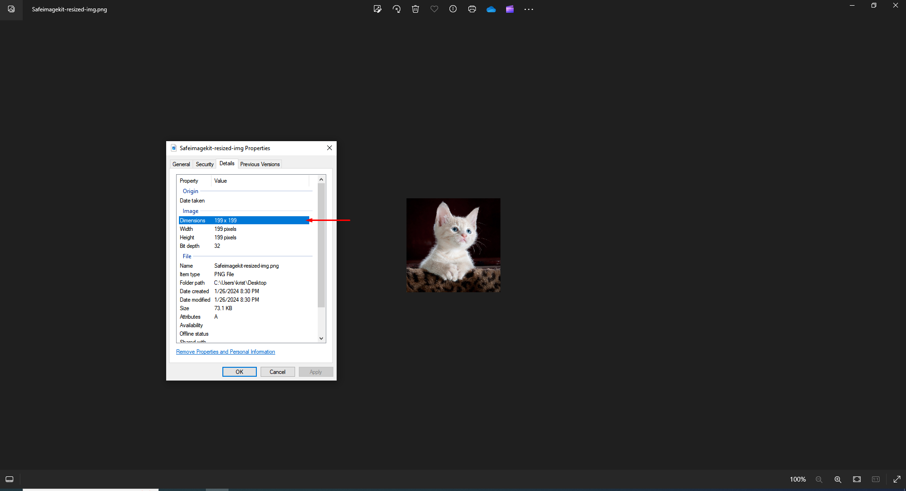Image resolution: width=906 pixels, height=491 pixels.
Task: Mark the photo as favorite
Action: [x=434, y=9]
